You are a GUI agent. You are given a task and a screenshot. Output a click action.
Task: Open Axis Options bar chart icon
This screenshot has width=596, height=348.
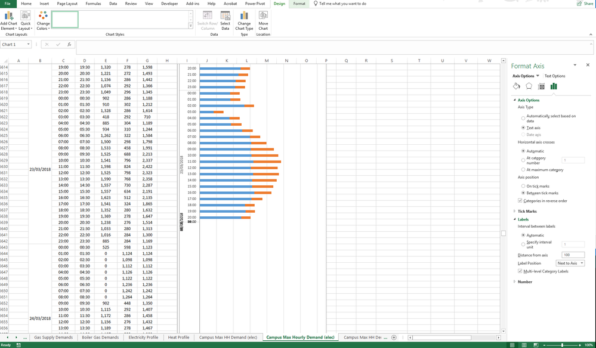(x=554, y=86)
